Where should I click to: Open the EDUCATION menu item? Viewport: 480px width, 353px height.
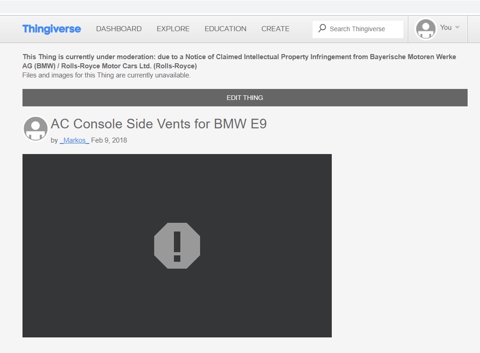click(x=225, y=29)
